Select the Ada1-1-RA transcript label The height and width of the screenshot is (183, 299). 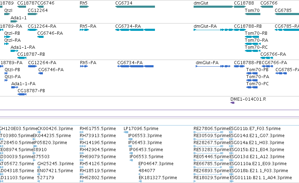23,47
